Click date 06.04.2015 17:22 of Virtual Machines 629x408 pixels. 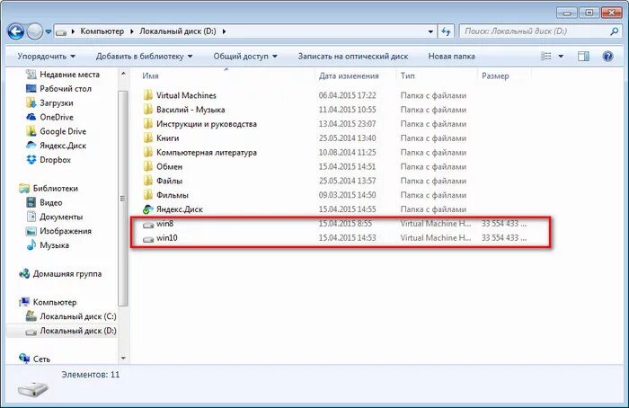coord(348,95)
